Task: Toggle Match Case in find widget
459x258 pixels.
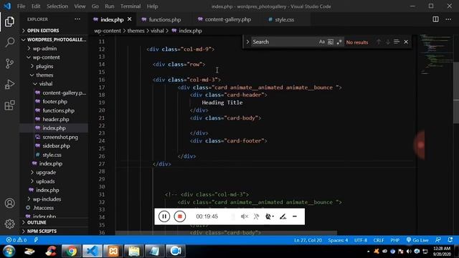Action: [322, 42]
